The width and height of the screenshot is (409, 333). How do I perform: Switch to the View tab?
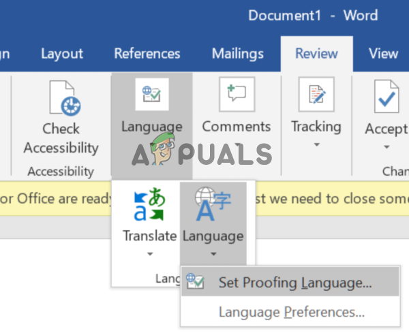[x=383, y=54]
